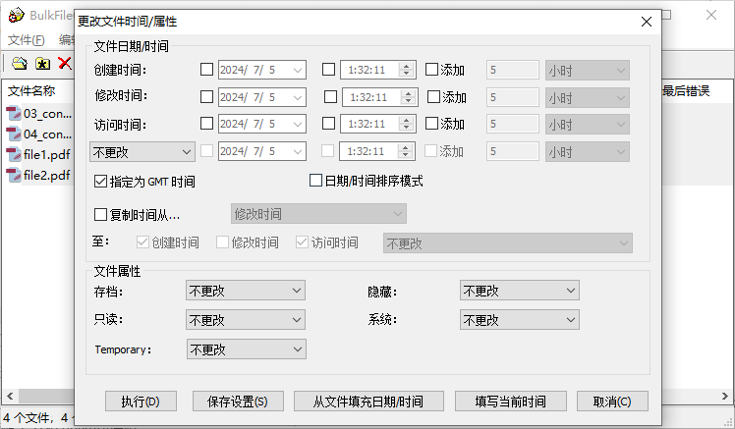Enable the 创建时间 date checkbox
The height and width of the screenshot is (429, 735).
pos(206,70)
